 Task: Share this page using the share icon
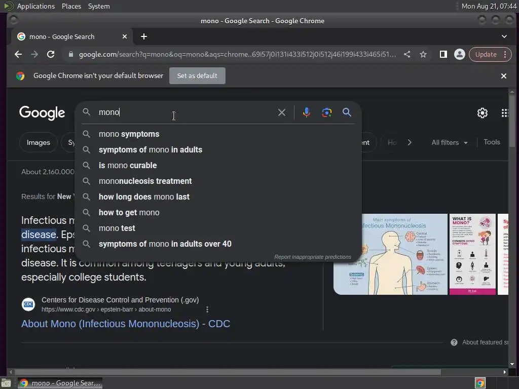coord(407,54)
